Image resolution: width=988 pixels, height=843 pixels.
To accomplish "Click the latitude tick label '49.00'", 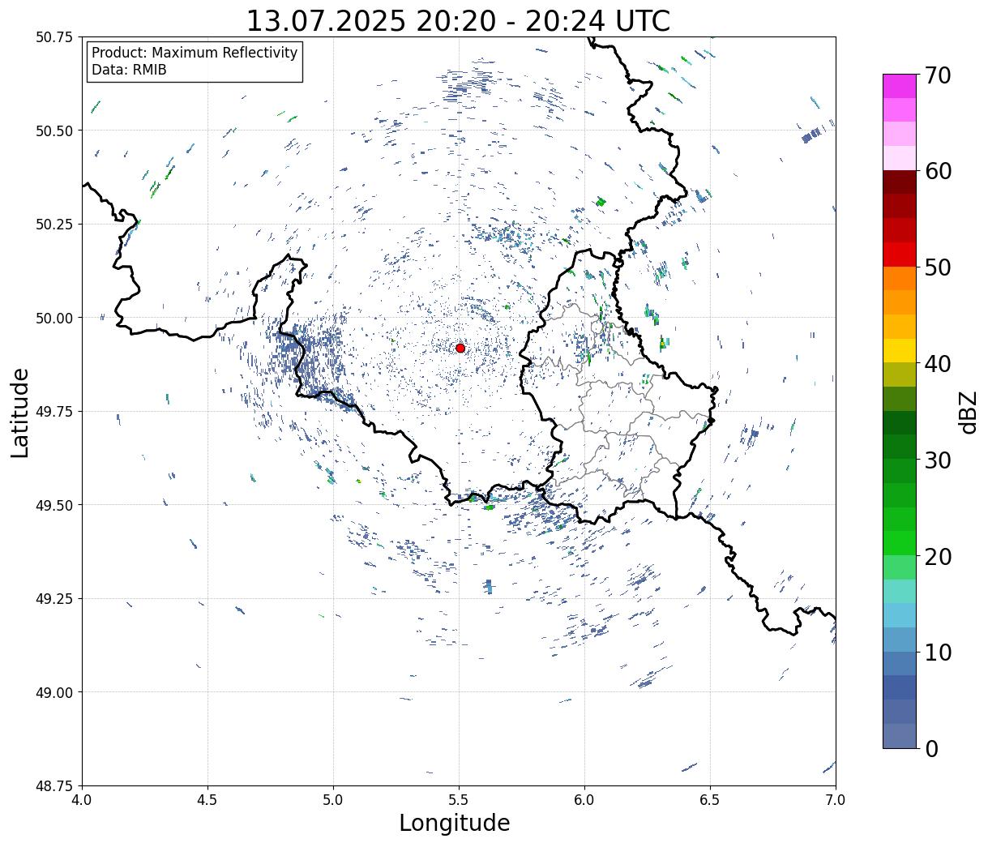I will (54, 692).
